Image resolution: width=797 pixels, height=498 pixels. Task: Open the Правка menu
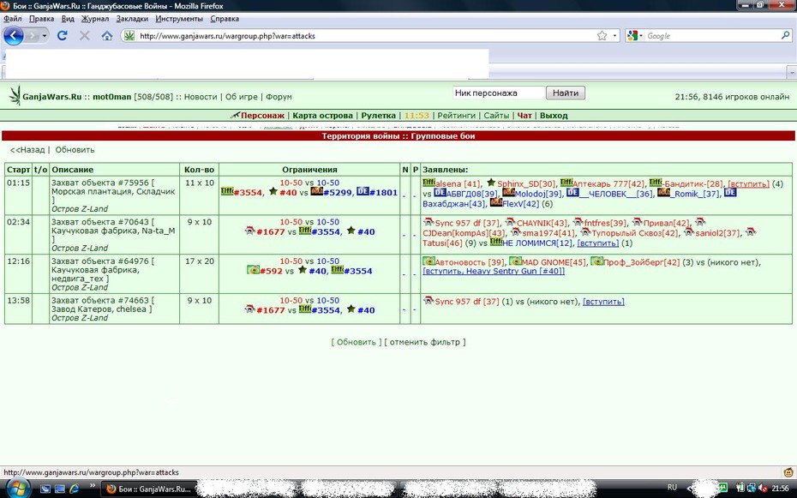coord(42,19)
